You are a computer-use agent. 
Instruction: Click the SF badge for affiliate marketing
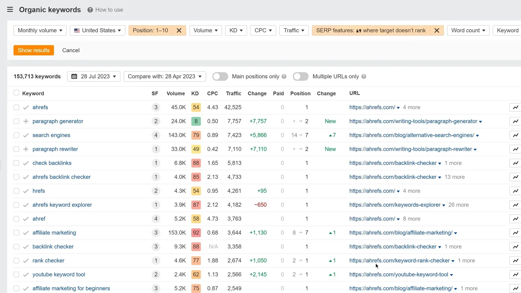pyautogui.click(x=156, y=233)
